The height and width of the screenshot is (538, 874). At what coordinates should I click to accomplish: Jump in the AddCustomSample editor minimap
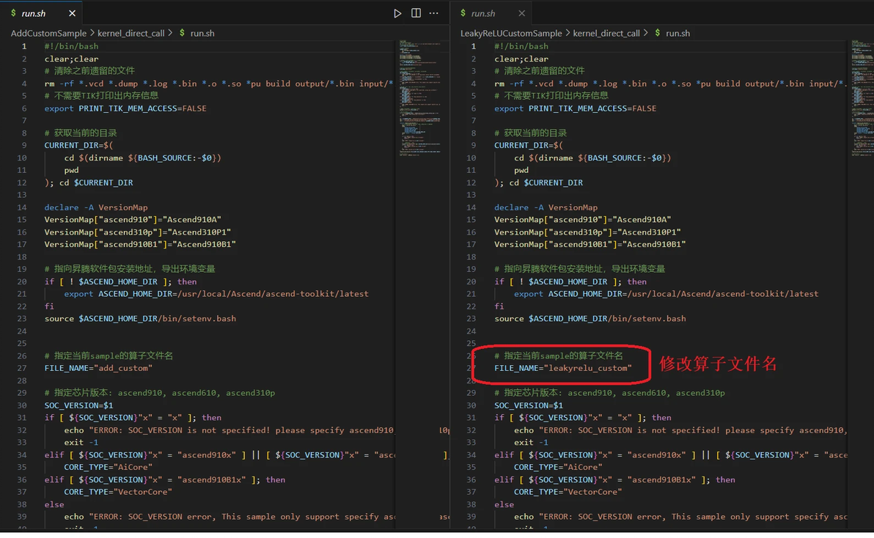click(419, 97)
